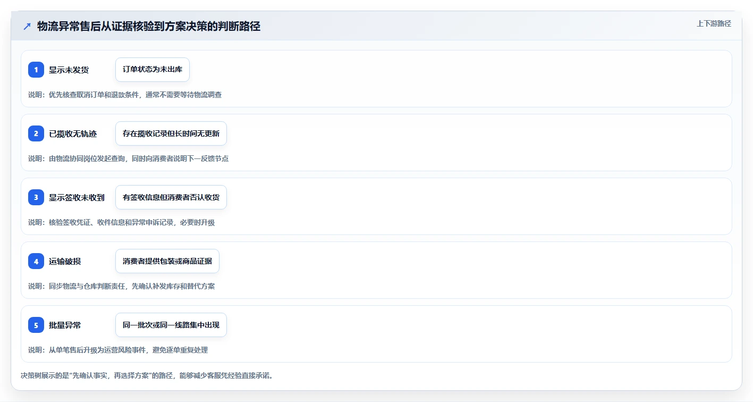Click the note 从单笔售后升级为运营风险事件

coord(118,350)
